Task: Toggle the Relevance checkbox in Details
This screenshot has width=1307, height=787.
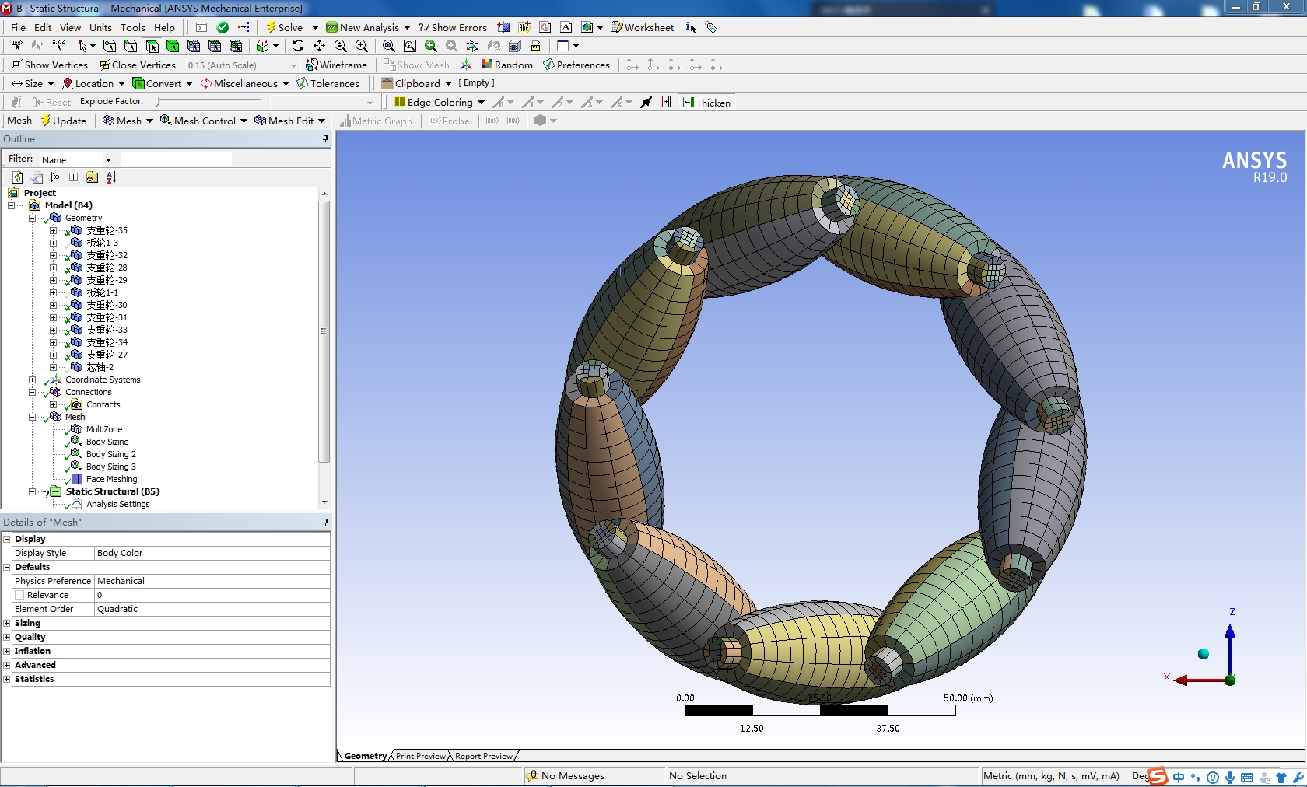Action: 19,595
